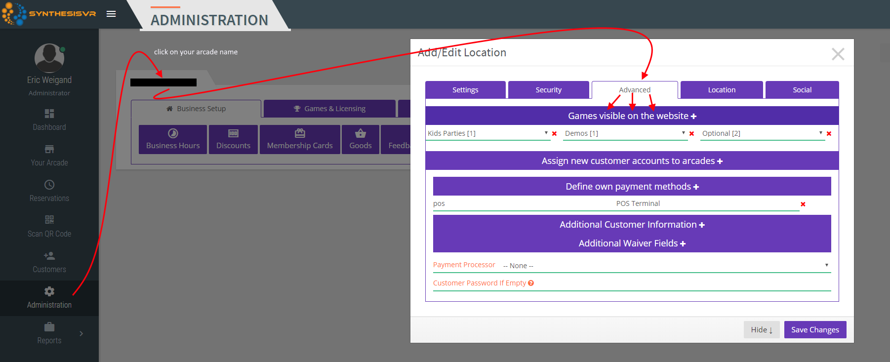Open the Goods section

(361, 139)
